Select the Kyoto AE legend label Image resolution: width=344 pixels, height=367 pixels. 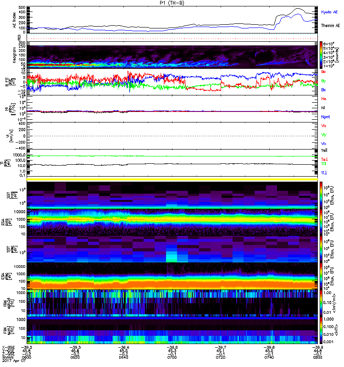[329, 12]
